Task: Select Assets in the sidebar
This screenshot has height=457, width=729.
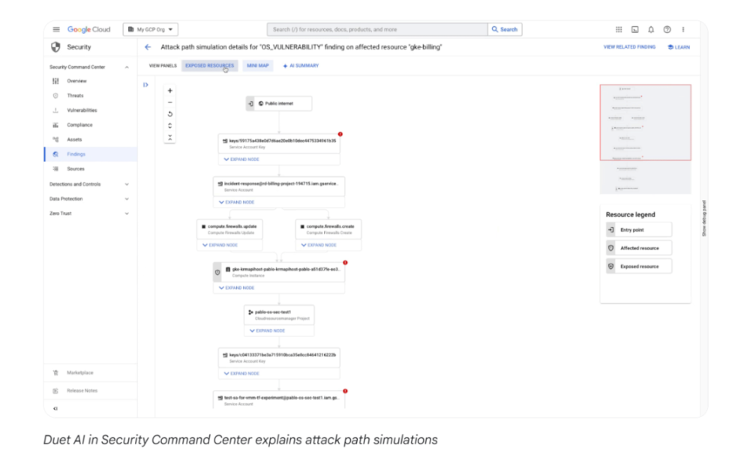Action: click(x=74, y=139)
